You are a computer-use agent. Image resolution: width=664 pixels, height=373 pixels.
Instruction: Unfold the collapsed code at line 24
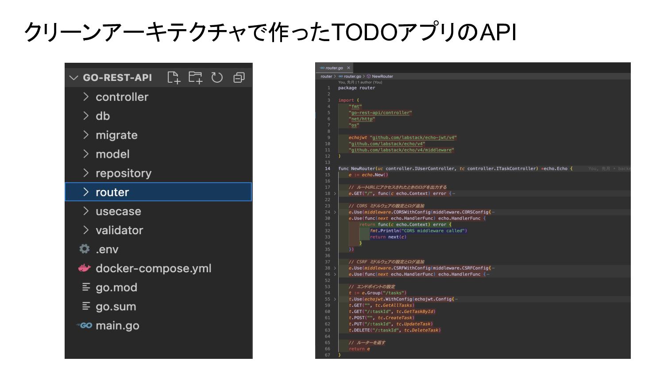335,212
